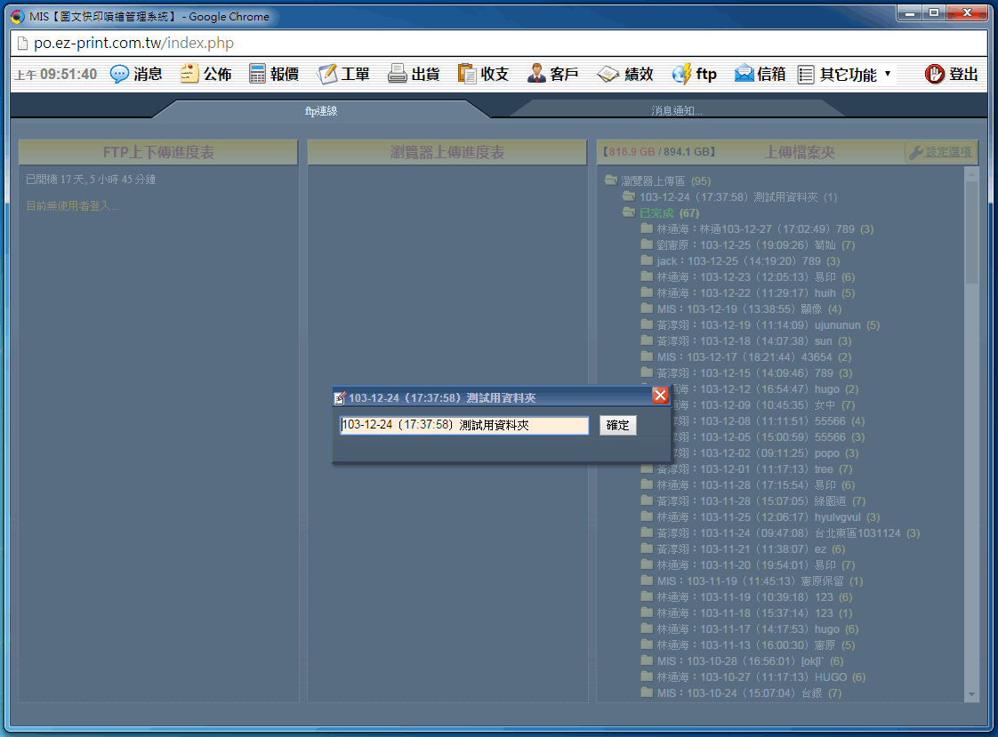
Task: Open the 客戶 customer icon
Action: click(536, 75)
